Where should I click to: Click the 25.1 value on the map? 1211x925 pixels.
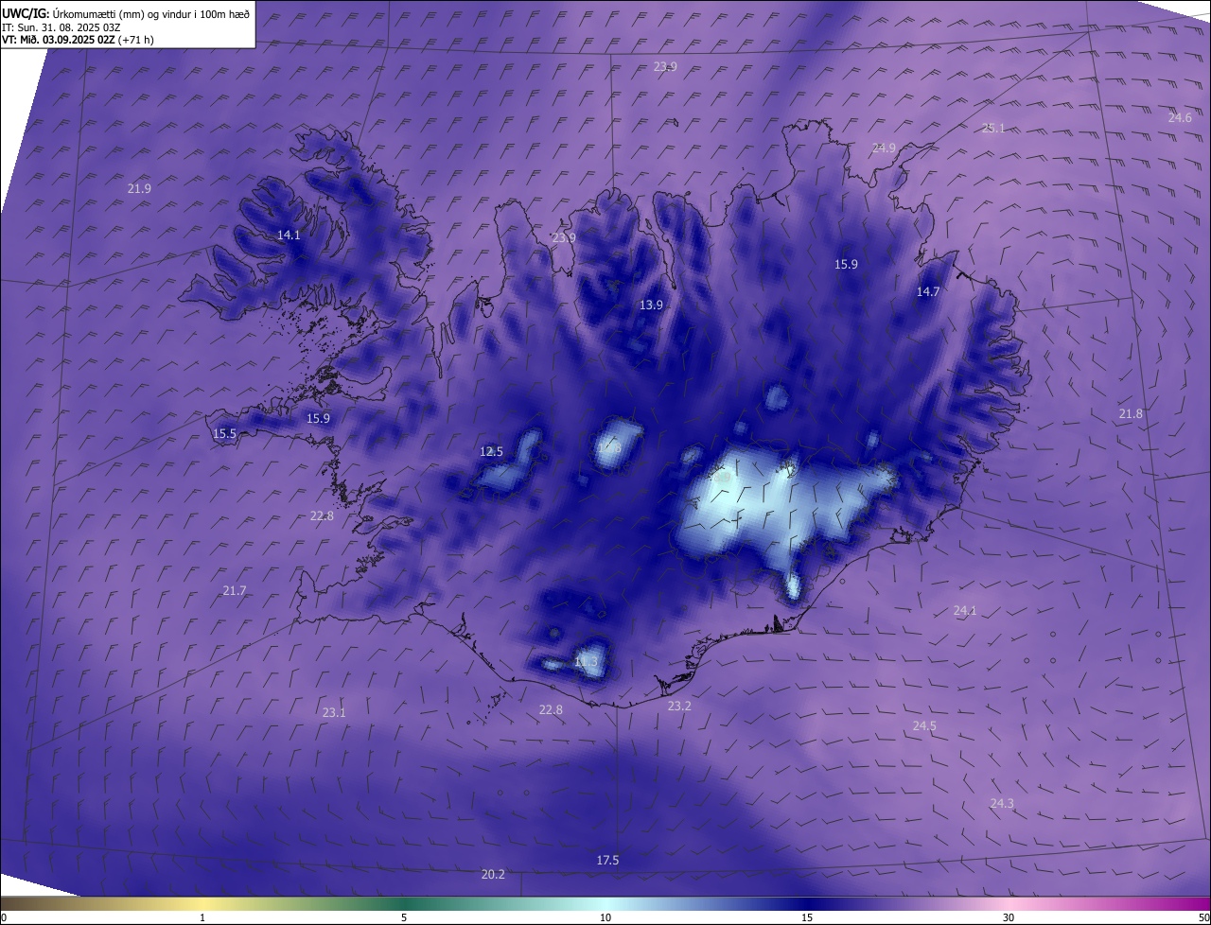tap(993, 128)
